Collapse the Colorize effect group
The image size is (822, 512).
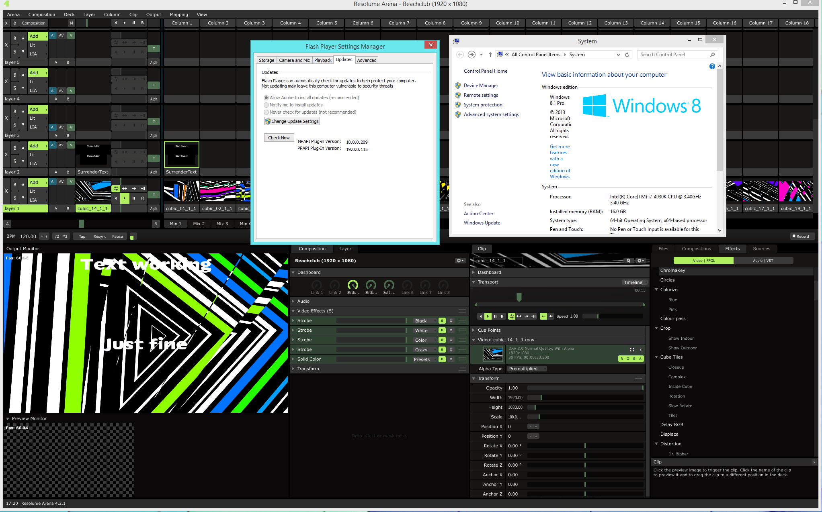[x=656, y=290]
